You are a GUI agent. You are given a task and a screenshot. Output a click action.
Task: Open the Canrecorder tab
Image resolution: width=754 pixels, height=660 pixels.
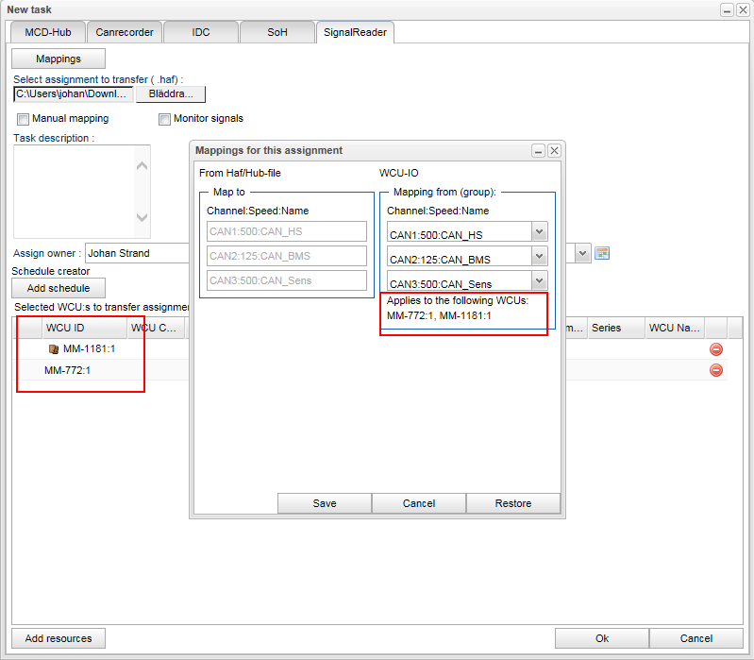coord(125,32)
